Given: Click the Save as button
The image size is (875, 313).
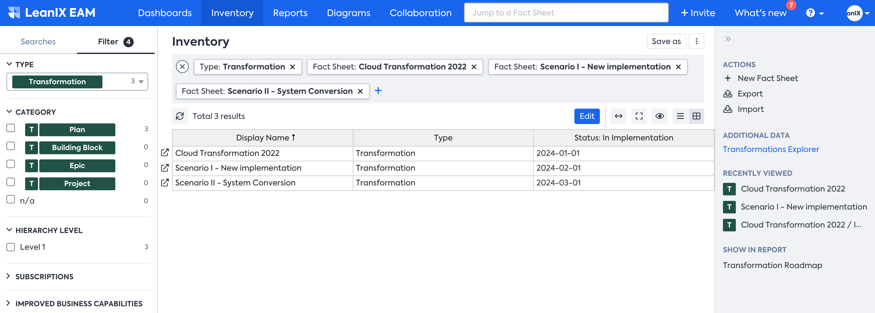Looking at the screenshot, I should (667, 41).
